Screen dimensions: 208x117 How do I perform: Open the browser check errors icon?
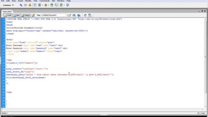pos(69,15)
